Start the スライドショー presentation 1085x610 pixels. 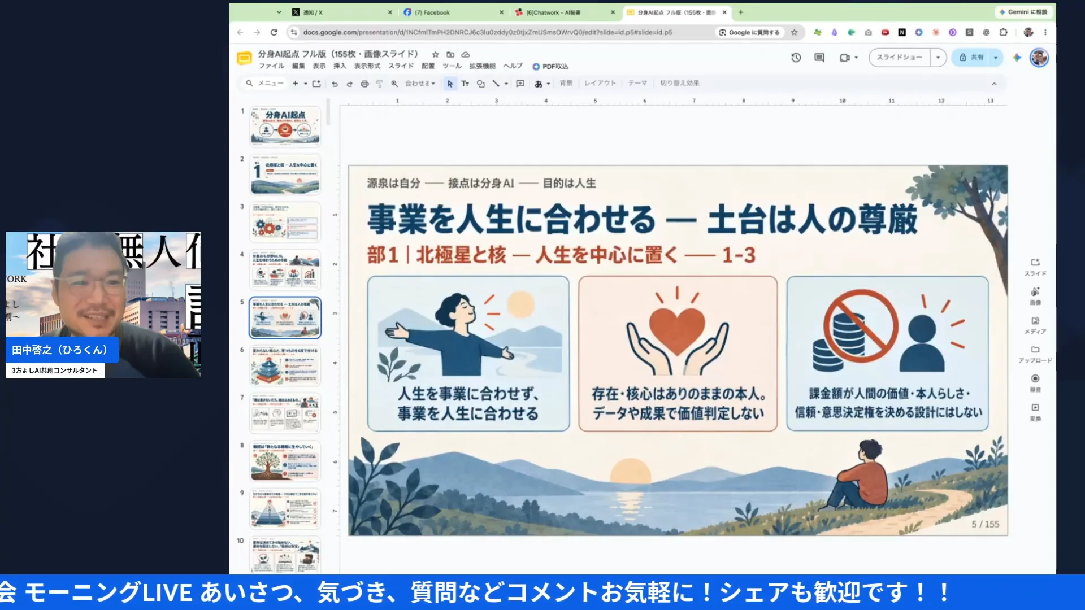coord(900,58)
